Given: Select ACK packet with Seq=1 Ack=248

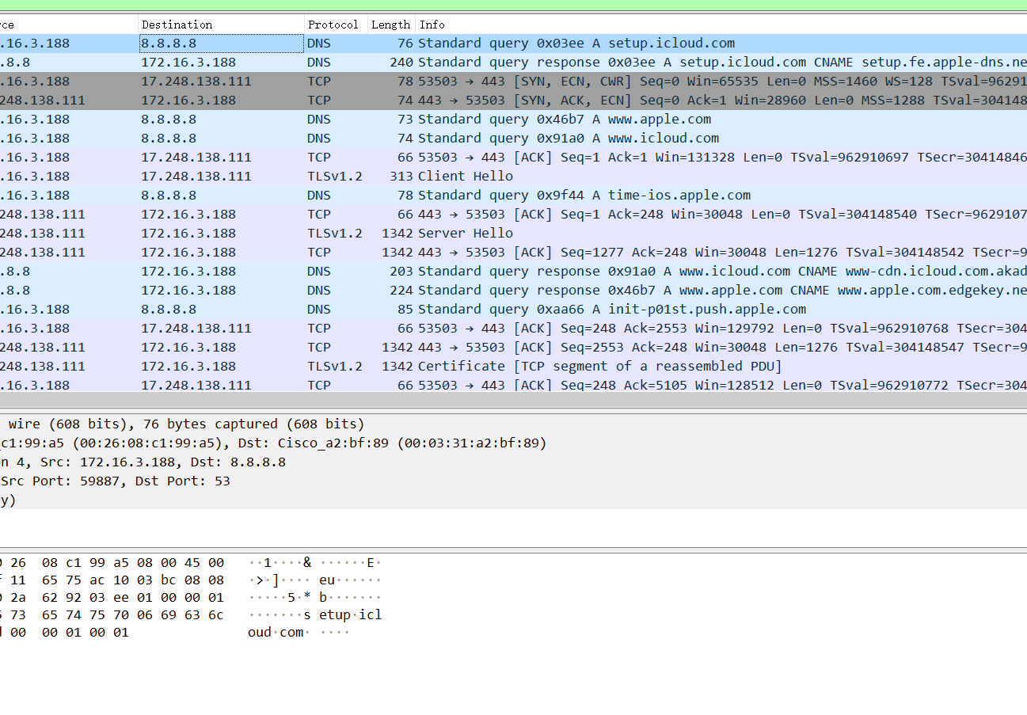Looking at the screenshot, I should 513,215.
